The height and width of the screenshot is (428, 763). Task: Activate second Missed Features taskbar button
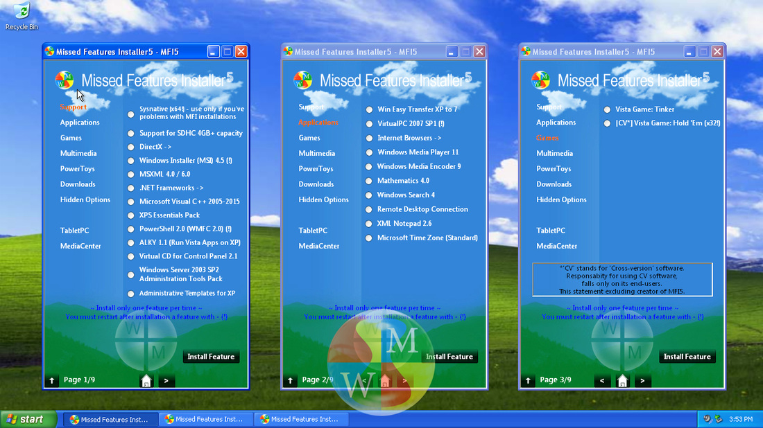coord(206,419)
